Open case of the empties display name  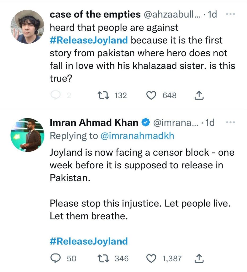95,14
